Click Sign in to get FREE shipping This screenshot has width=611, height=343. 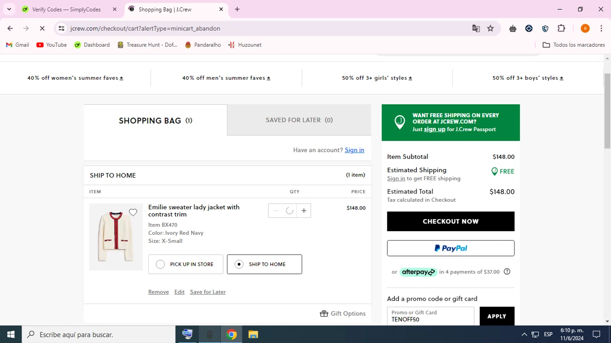(396, 179)
